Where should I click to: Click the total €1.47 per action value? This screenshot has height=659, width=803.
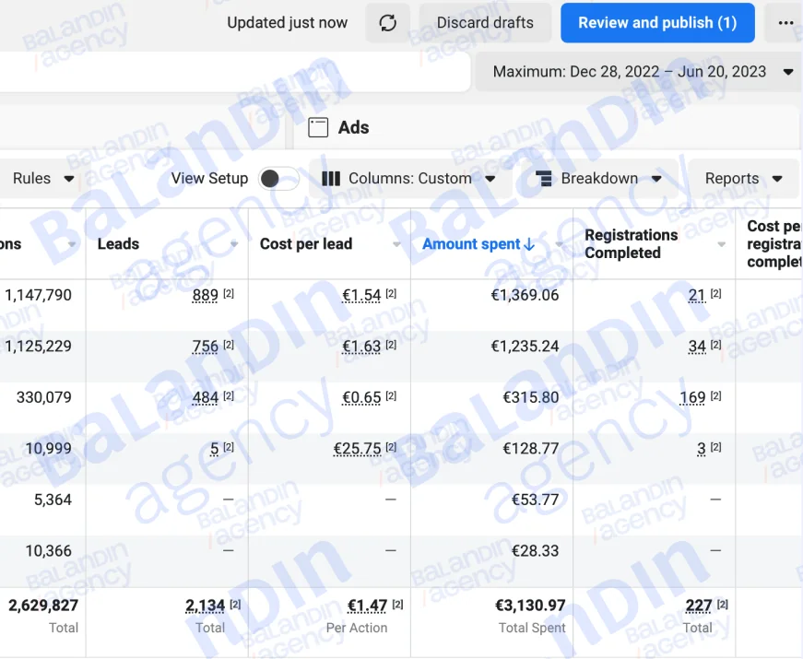click(367, 606)
